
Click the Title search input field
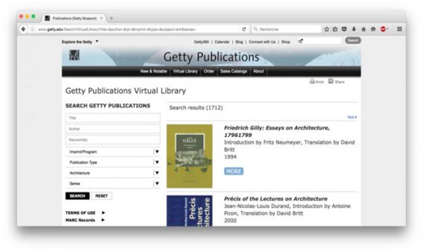point(113,118)
